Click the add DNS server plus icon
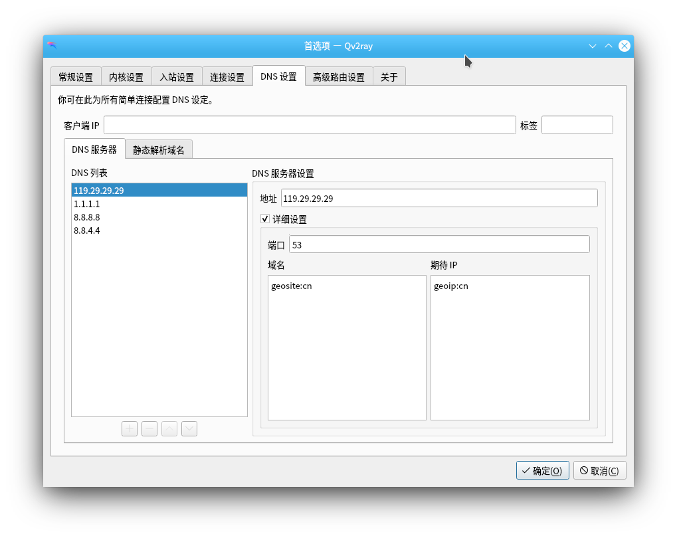Image resolution: width=677 pixels, height=538 pixels. pos(130,429)
